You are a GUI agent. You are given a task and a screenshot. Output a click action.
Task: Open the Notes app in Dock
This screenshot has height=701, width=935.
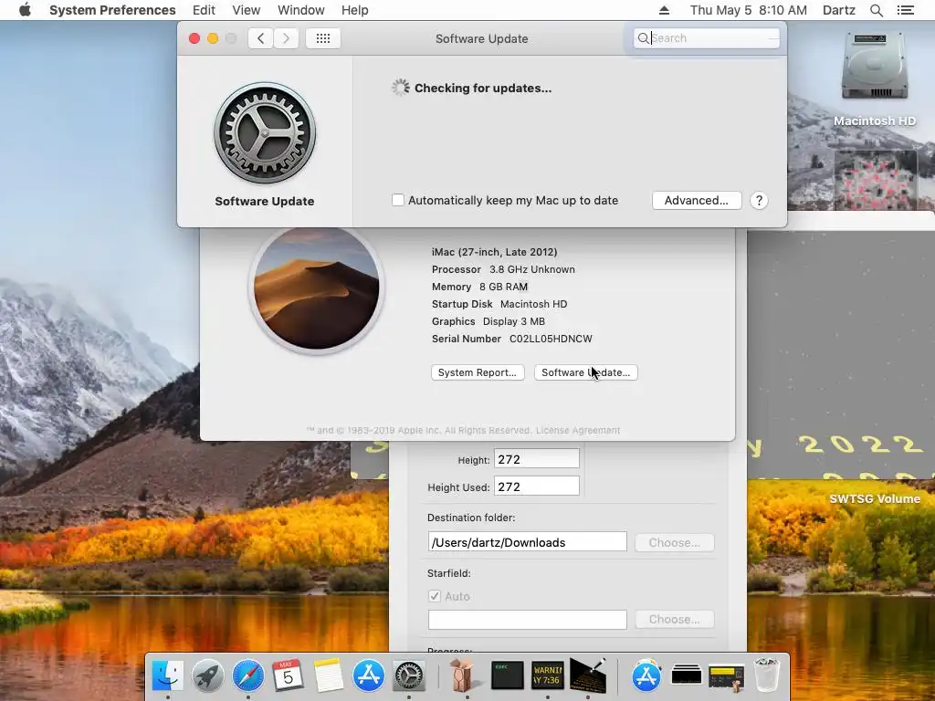[329, 675]
